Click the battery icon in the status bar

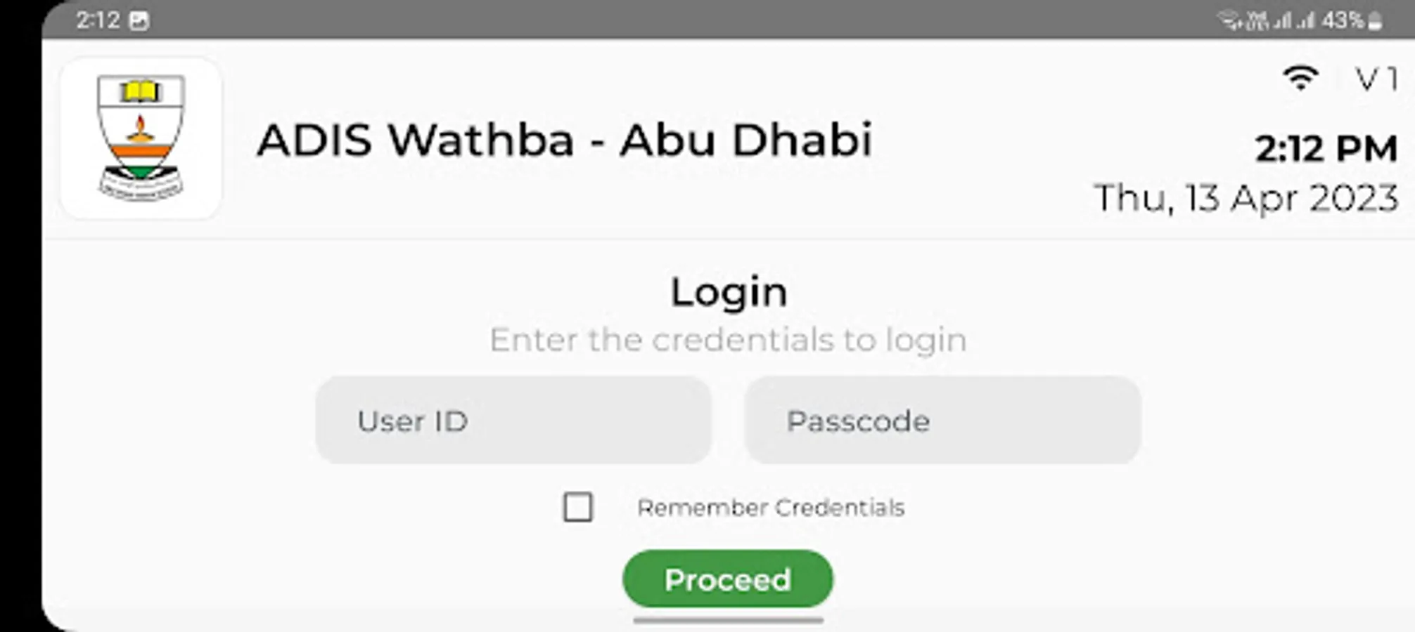1375,21
